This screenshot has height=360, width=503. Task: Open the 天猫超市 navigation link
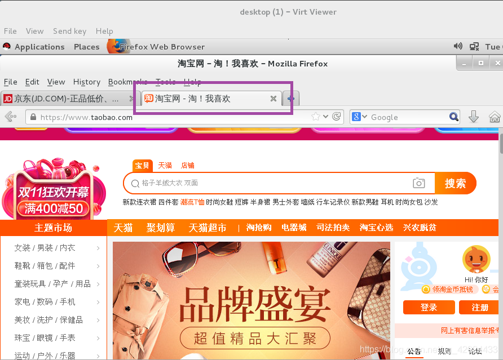(x=207, y=228)
